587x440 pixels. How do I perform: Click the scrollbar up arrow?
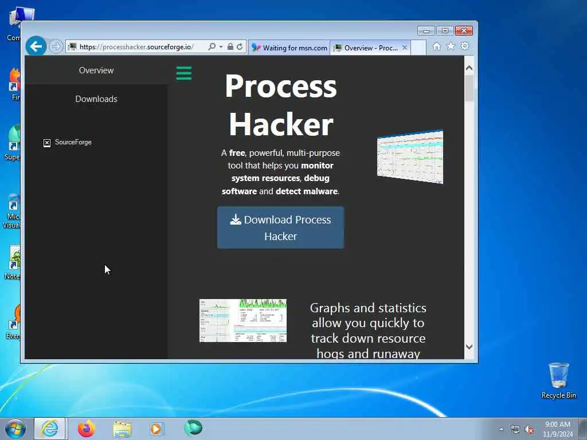pos(469,68)
